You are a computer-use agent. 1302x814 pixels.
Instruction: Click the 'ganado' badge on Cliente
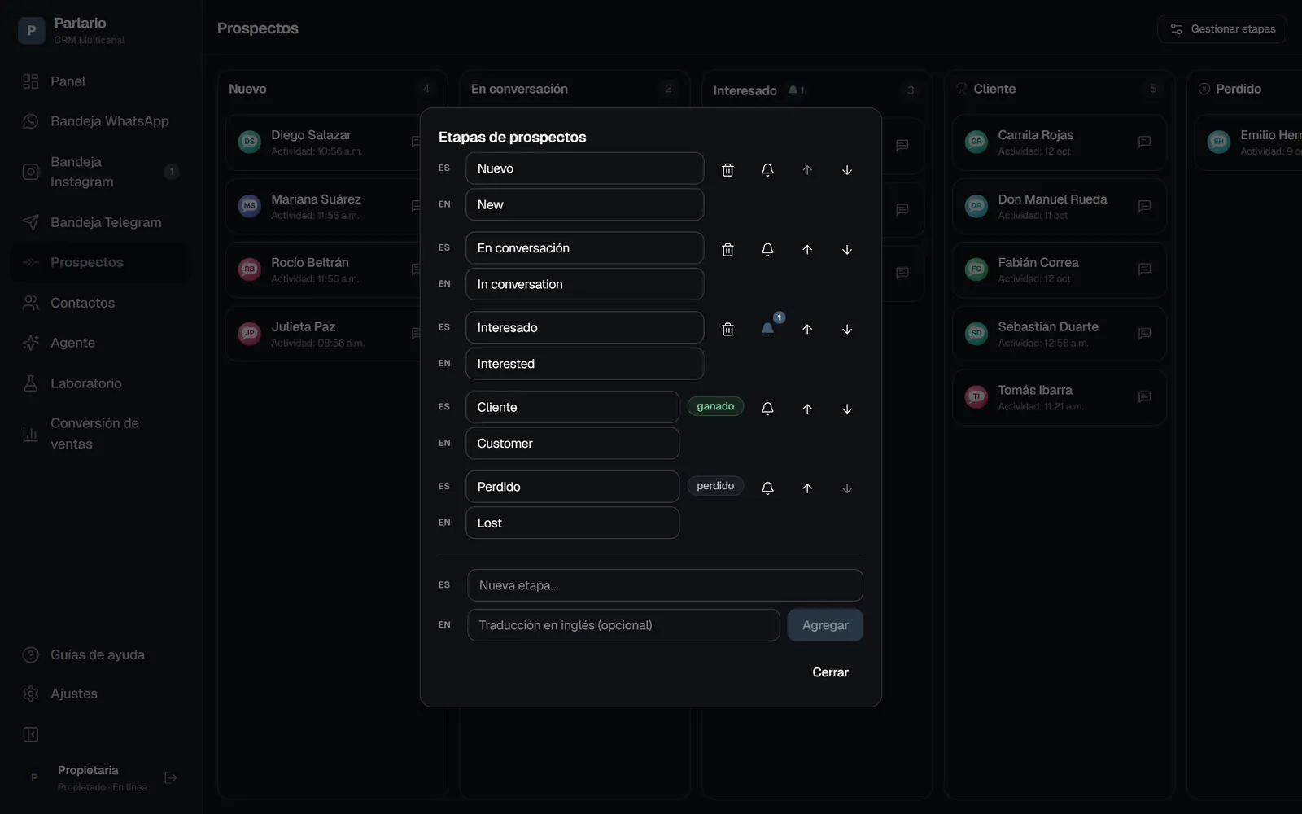pyautogui.click(x=715, y=406)
